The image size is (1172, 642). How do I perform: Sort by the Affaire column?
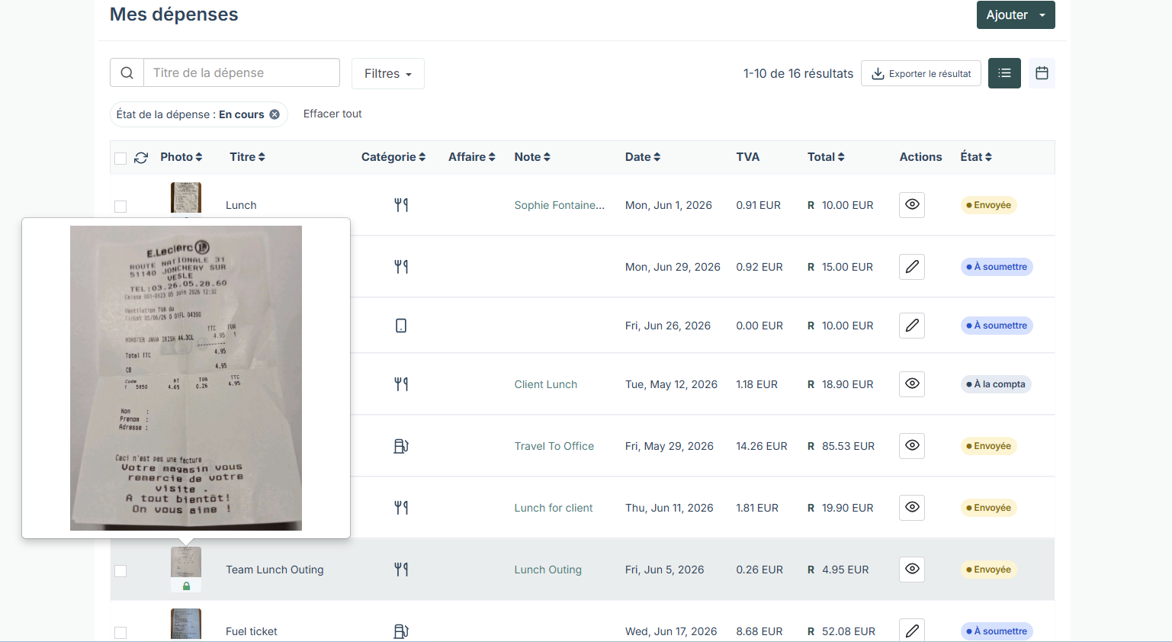(472, 157)
